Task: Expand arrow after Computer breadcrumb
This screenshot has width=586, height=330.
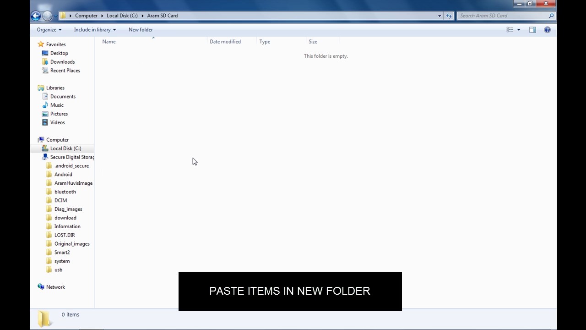Action: pyautogui.click(x=102, y=16)
